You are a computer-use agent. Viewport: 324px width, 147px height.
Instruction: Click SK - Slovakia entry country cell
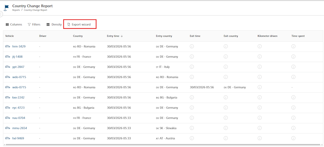click(166, 128)
